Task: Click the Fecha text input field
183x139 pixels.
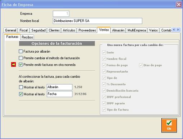Action: (59, 94)
